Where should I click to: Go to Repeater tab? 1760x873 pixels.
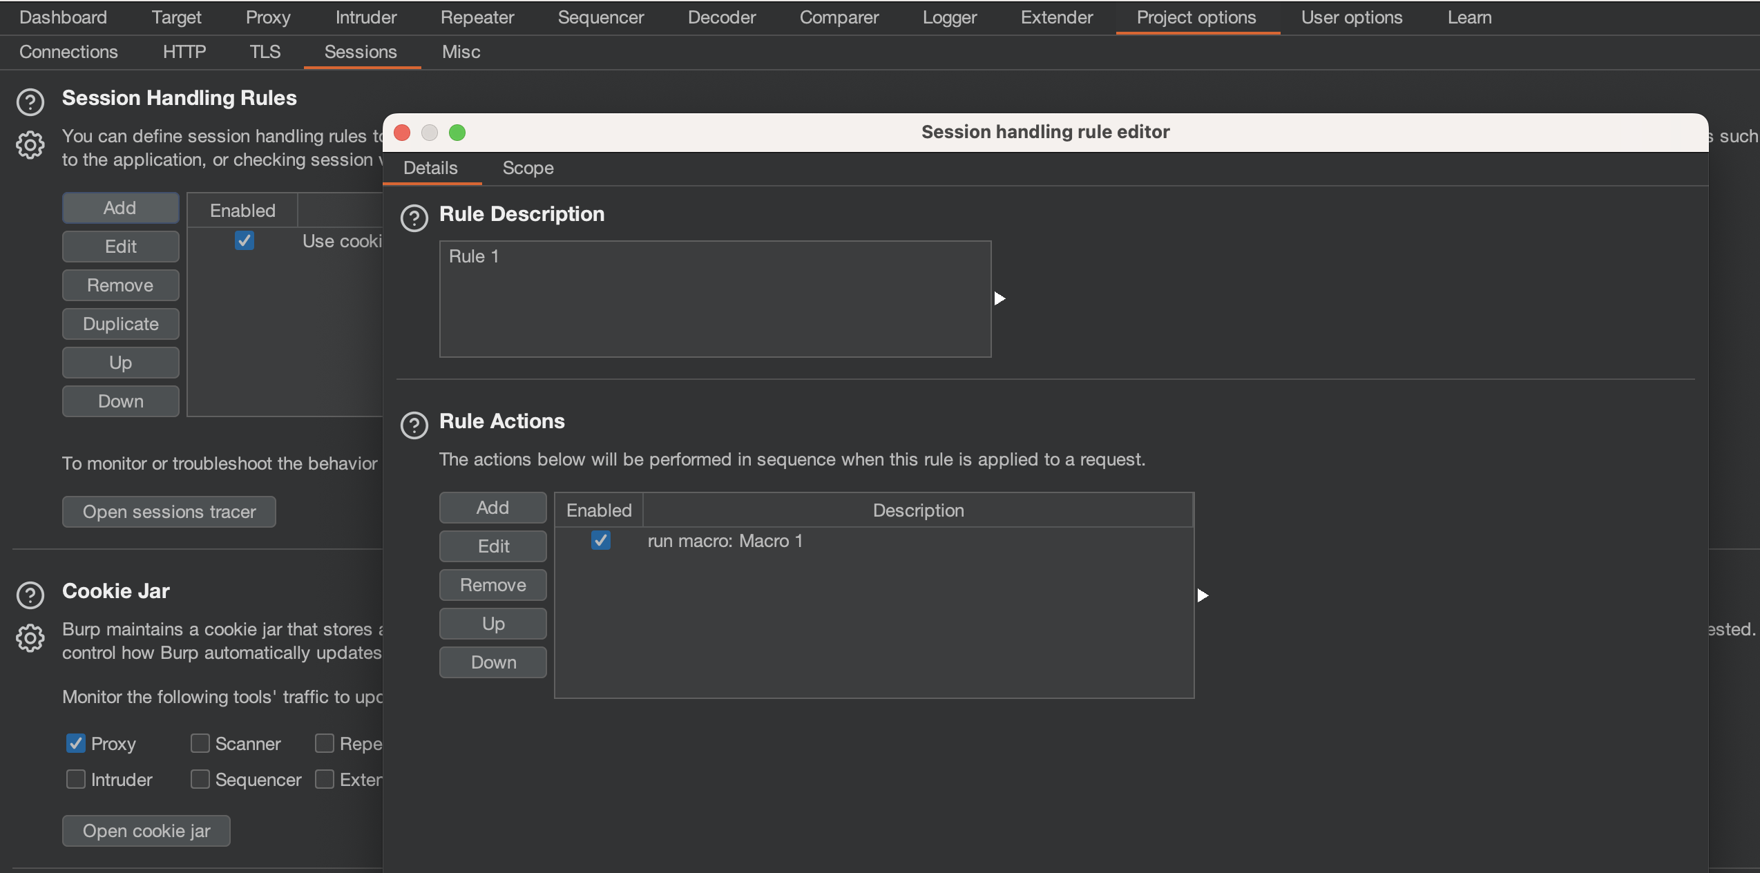coord(477,17)
